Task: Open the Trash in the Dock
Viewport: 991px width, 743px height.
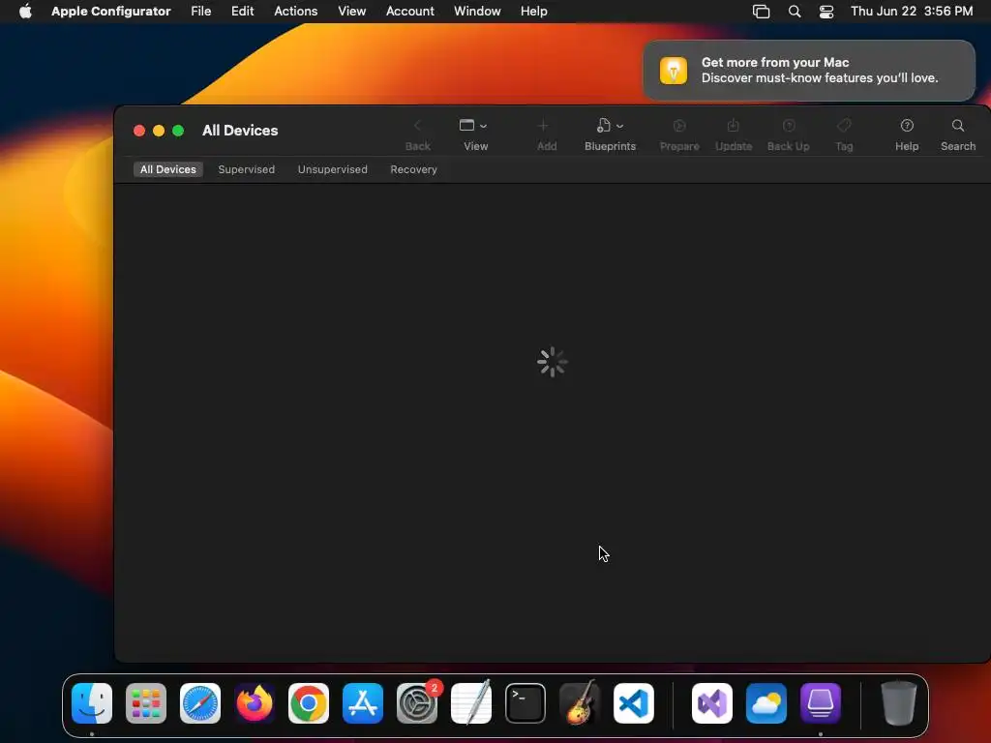Action: (x=899, y=703)
